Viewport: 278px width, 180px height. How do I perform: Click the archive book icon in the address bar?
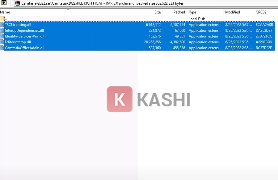point(18,3)
